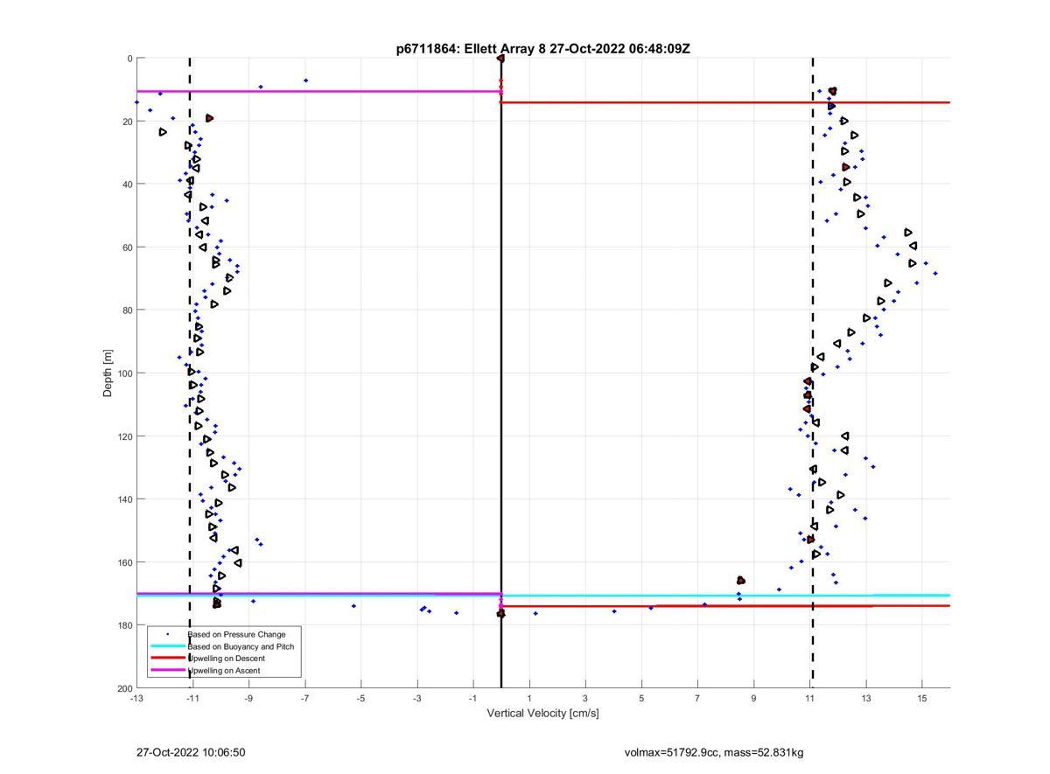Click depth tick label 180
1050x774 pixels.
pos(123,625)
